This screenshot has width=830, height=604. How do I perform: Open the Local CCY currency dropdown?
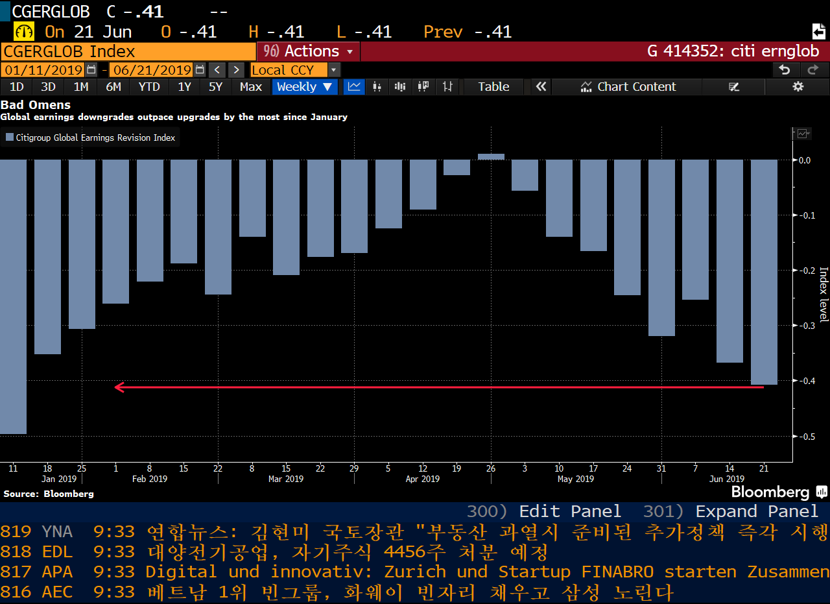tap(295, 70)
